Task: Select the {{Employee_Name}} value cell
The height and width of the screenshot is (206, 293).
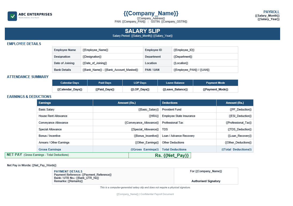Action: tap(112, 50)
